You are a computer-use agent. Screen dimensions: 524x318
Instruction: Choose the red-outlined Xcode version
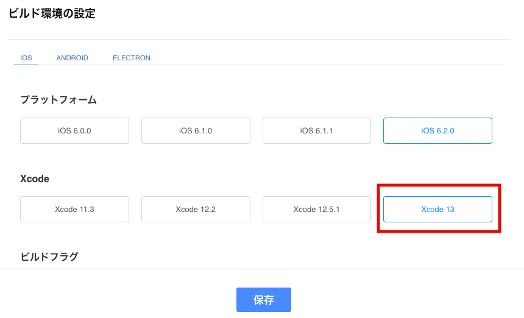[x=437, y=209]
